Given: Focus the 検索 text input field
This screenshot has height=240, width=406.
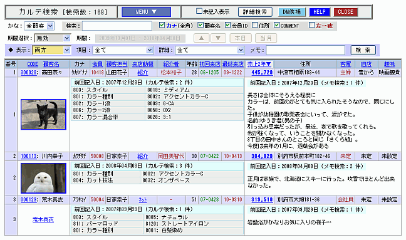Looking at the screenshot, I should (117, 26).
